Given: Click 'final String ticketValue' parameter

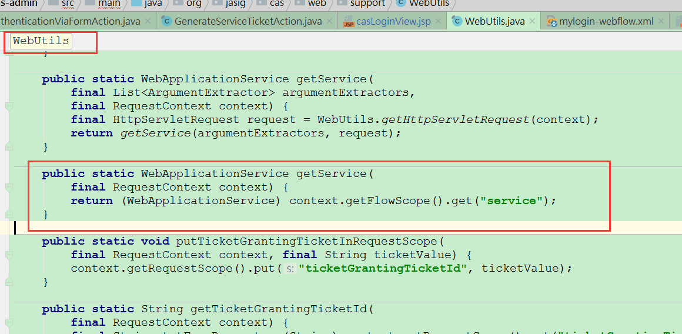Looking at the screenshot, I should (368, 255).
